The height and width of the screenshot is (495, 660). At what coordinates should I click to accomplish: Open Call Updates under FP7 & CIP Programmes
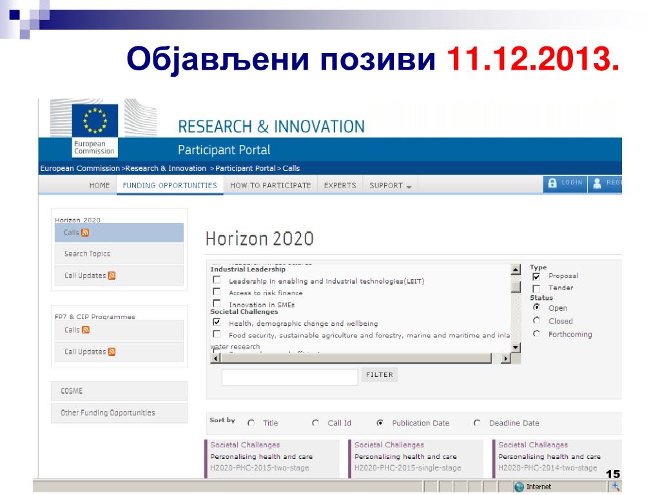click(x=119, y=352)
